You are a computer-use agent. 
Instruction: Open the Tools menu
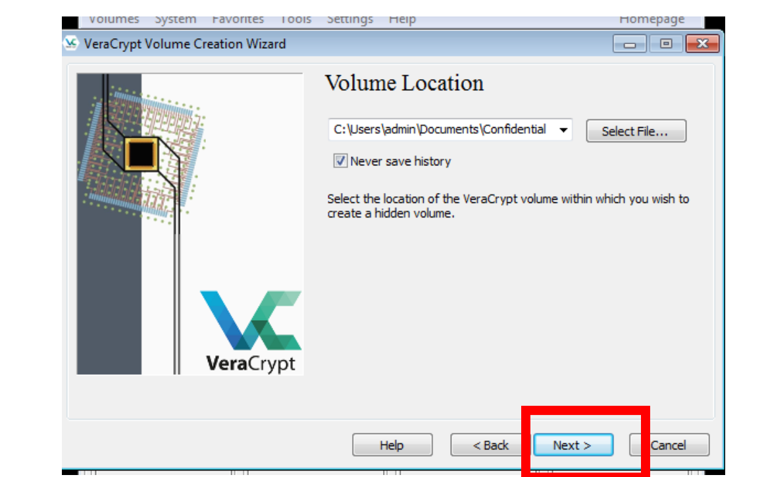[x=295, y=20]
